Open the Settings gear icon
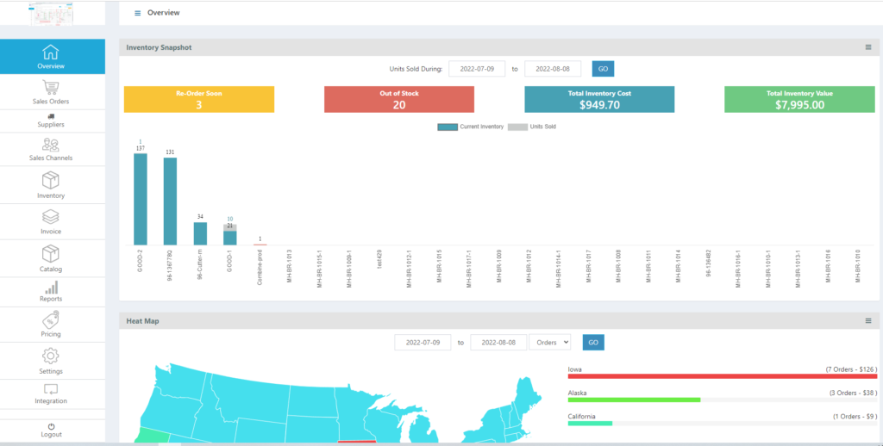Image resolution: width=883 pixels, height=446 pixels. (x=51, y=356)
